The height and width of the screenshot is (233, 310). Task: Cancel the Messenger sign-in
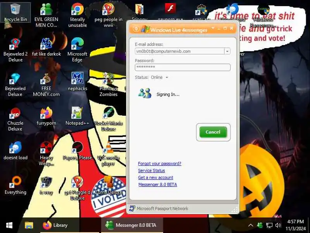pyautogui.click(x=213, y=132)
